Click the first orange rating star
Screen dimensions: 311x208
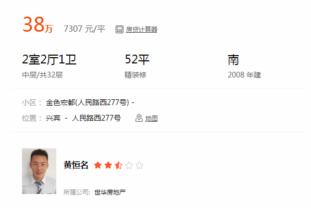pyautogui.click(x=98, y=165)
